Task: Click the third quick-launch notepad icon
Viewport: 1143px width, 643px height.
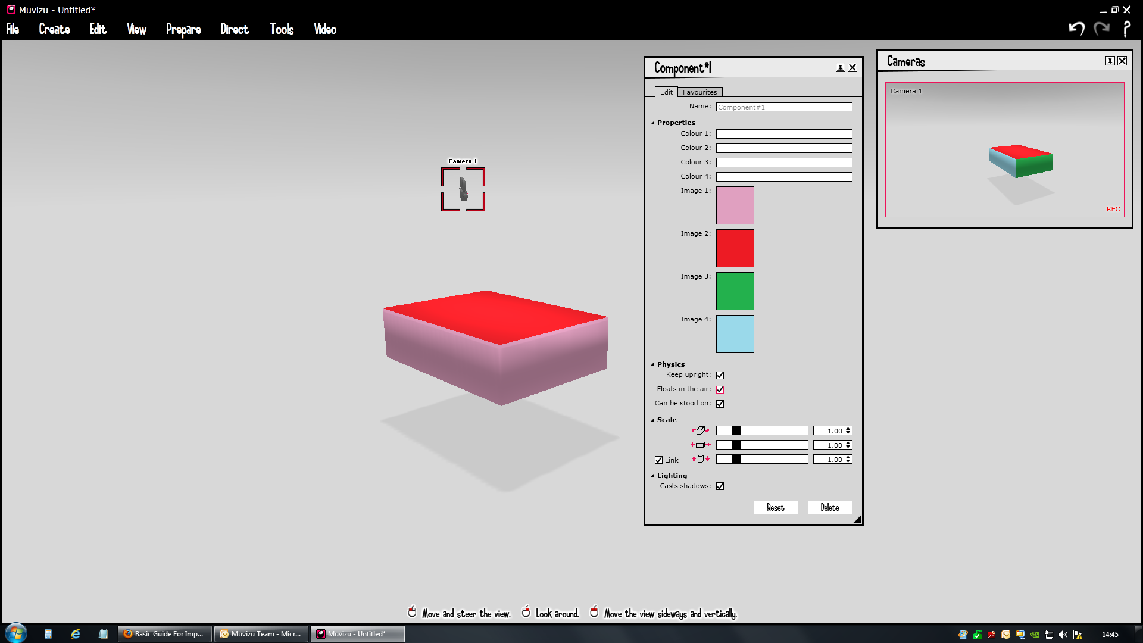Action: tap(103, 634)
